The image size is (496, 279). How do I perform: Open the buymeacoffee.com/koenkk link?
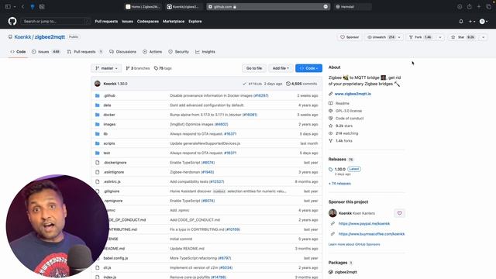pos(372,234)
